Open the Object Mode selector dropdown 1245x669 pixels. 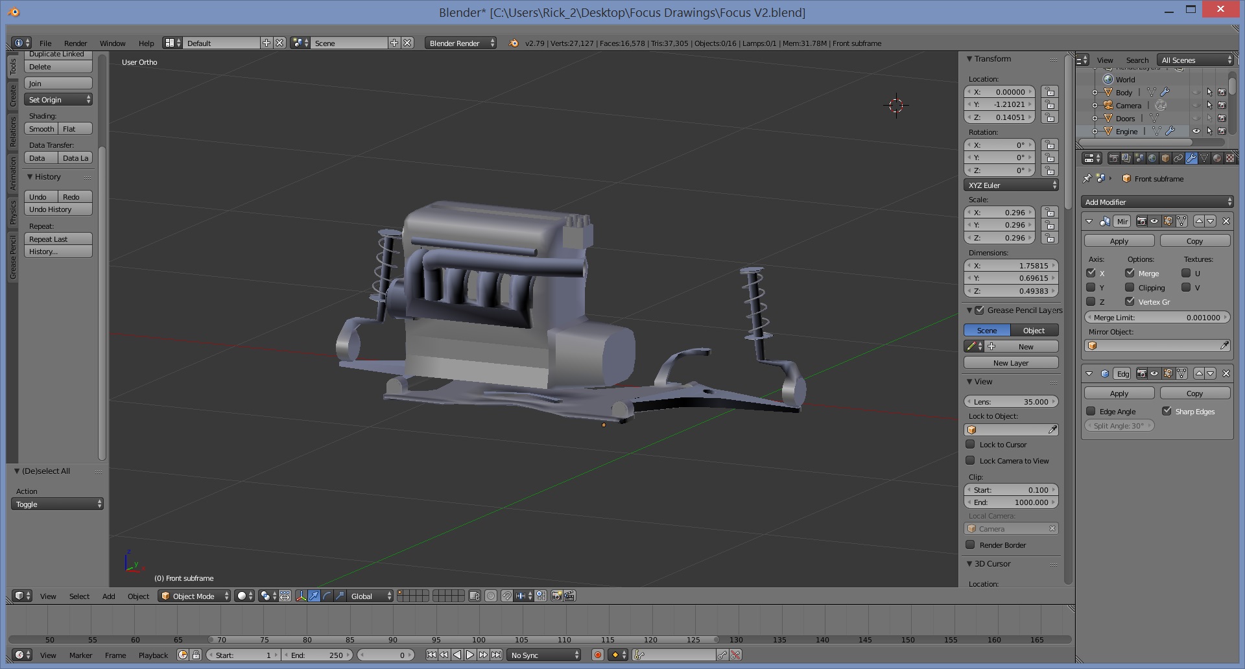click(195, 596)
